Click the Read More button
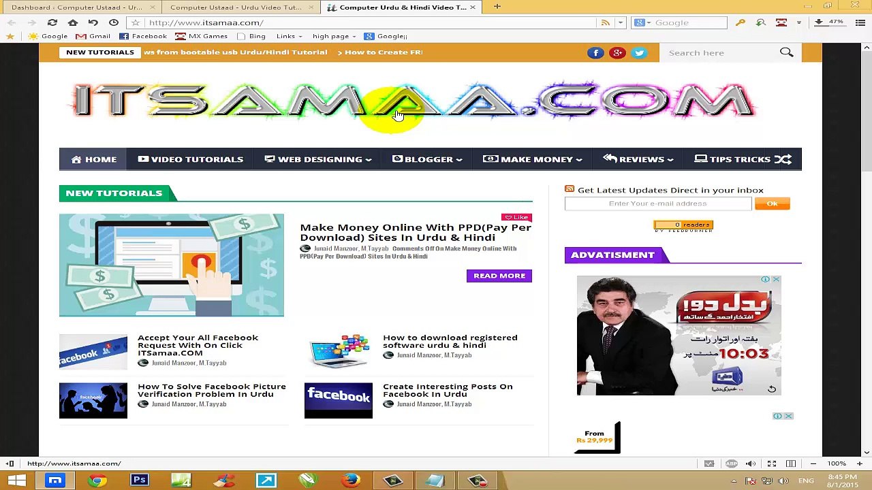872x490 pixels. coord(499,276)
